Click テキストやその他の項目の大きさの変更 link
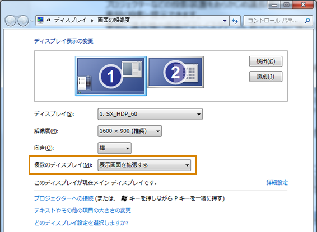The width and height of the screenshot is (317, 232). coord(82,211)
